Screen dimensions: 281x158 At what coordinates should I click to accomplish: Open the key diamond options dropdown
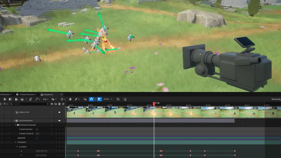[x=63, y=99]
